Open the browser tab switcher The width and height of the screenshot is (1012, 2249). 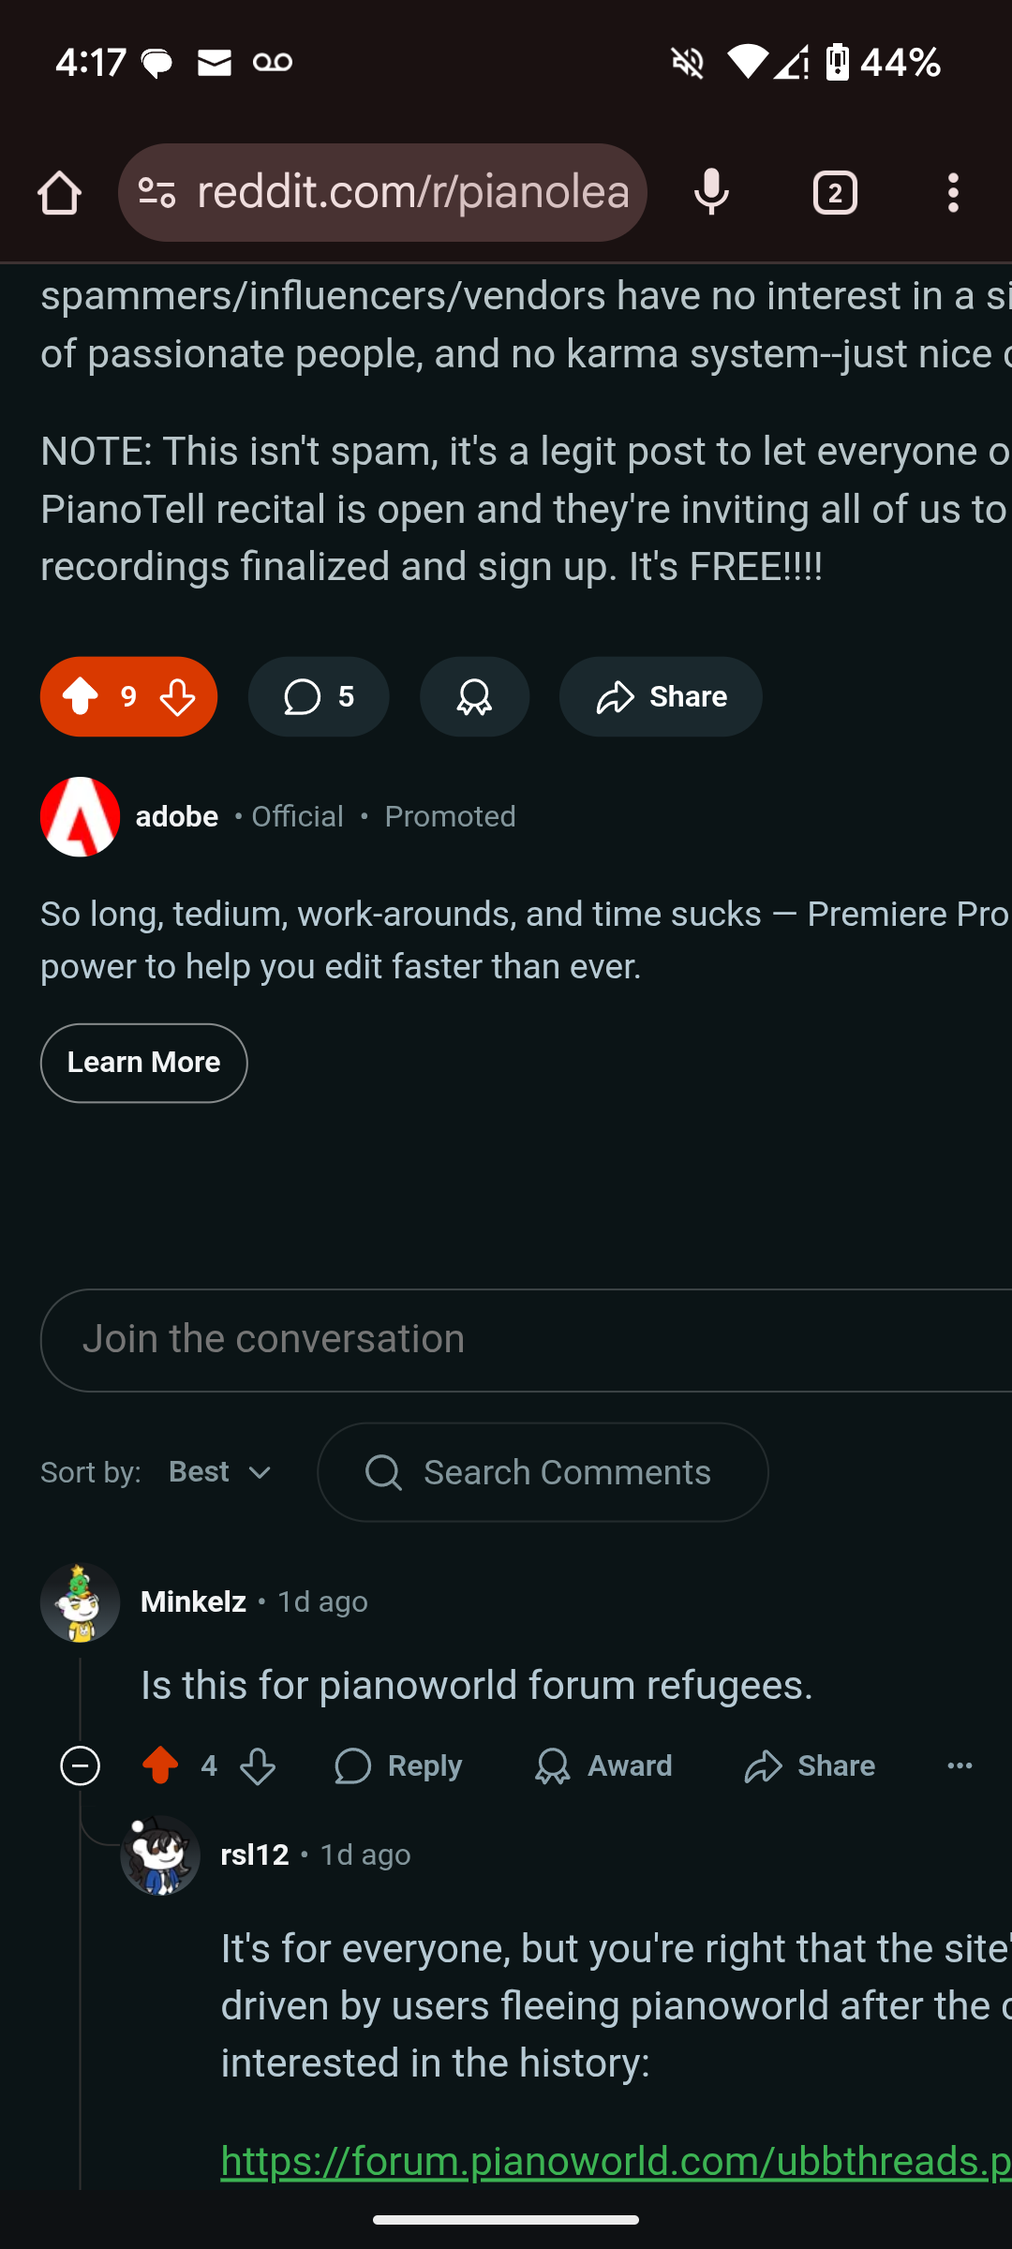[x=835, y=193]
